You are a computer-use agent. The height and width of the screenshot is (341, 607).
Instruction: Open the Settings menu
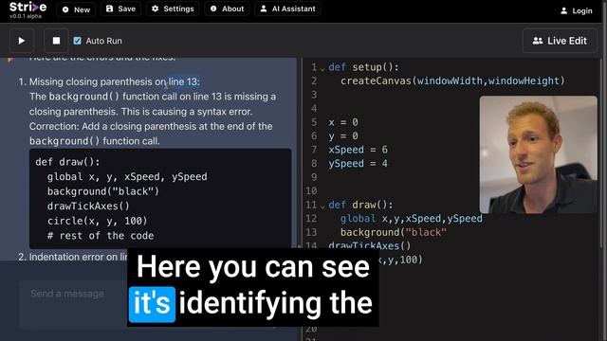pyautogui.click(x=173, y=9)
